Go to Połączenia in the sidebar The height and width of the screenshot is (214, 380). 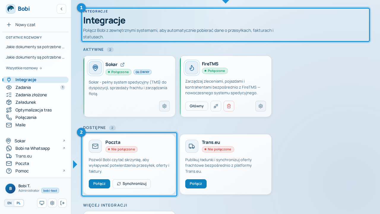[36, 117]
